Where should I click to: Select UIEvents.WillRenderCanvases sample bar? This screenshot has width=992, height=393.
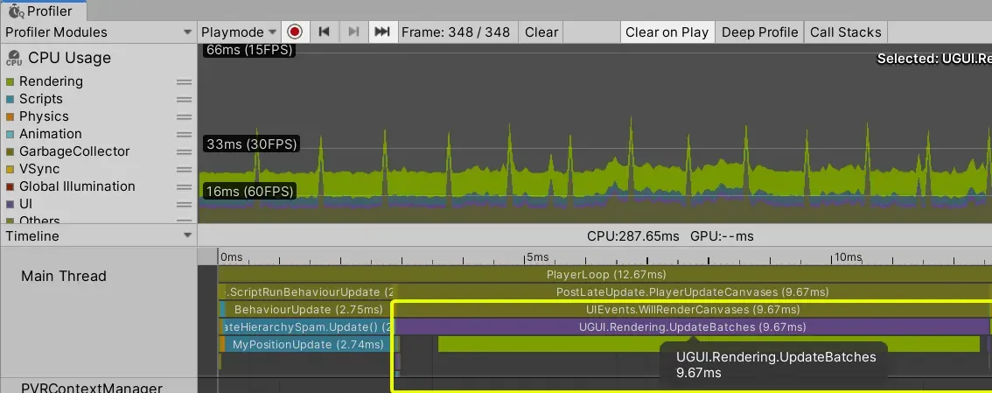(x=692, y=310)
